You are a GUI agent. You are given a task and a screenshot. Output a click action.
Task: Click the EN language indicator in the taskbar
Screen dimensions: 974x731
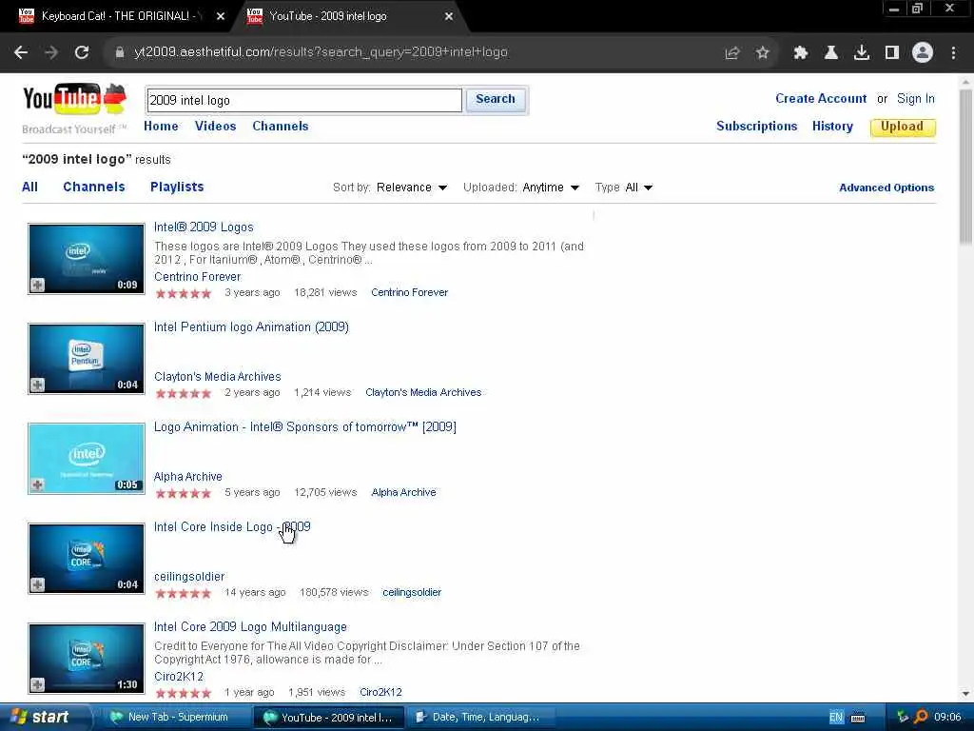point(836,718)
